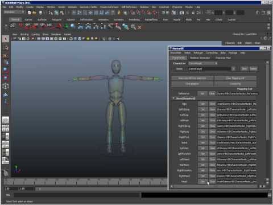Switch to single perspective layout icon

6,120
